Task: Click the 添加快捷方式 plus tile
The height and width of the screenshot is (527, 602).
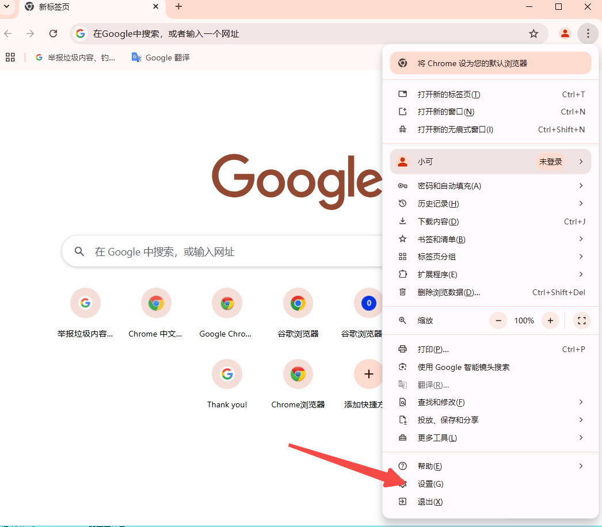Action: 368,374
